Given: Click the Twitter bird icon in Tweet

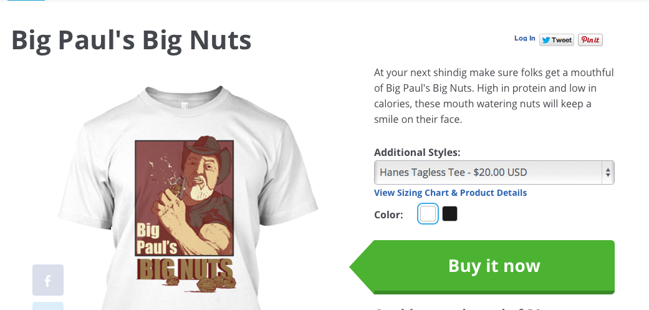Looking at the screenshot, I should (x=546, y=40).
